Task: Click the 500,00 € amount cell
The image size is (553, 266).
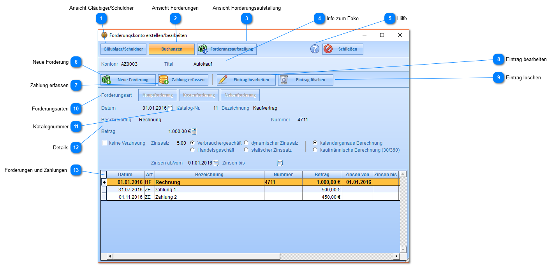Action: coord(322,190)
